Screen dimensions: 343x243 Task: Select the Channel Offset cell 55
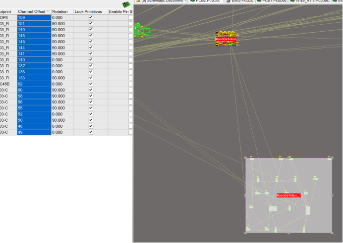[x=34, y=108]
